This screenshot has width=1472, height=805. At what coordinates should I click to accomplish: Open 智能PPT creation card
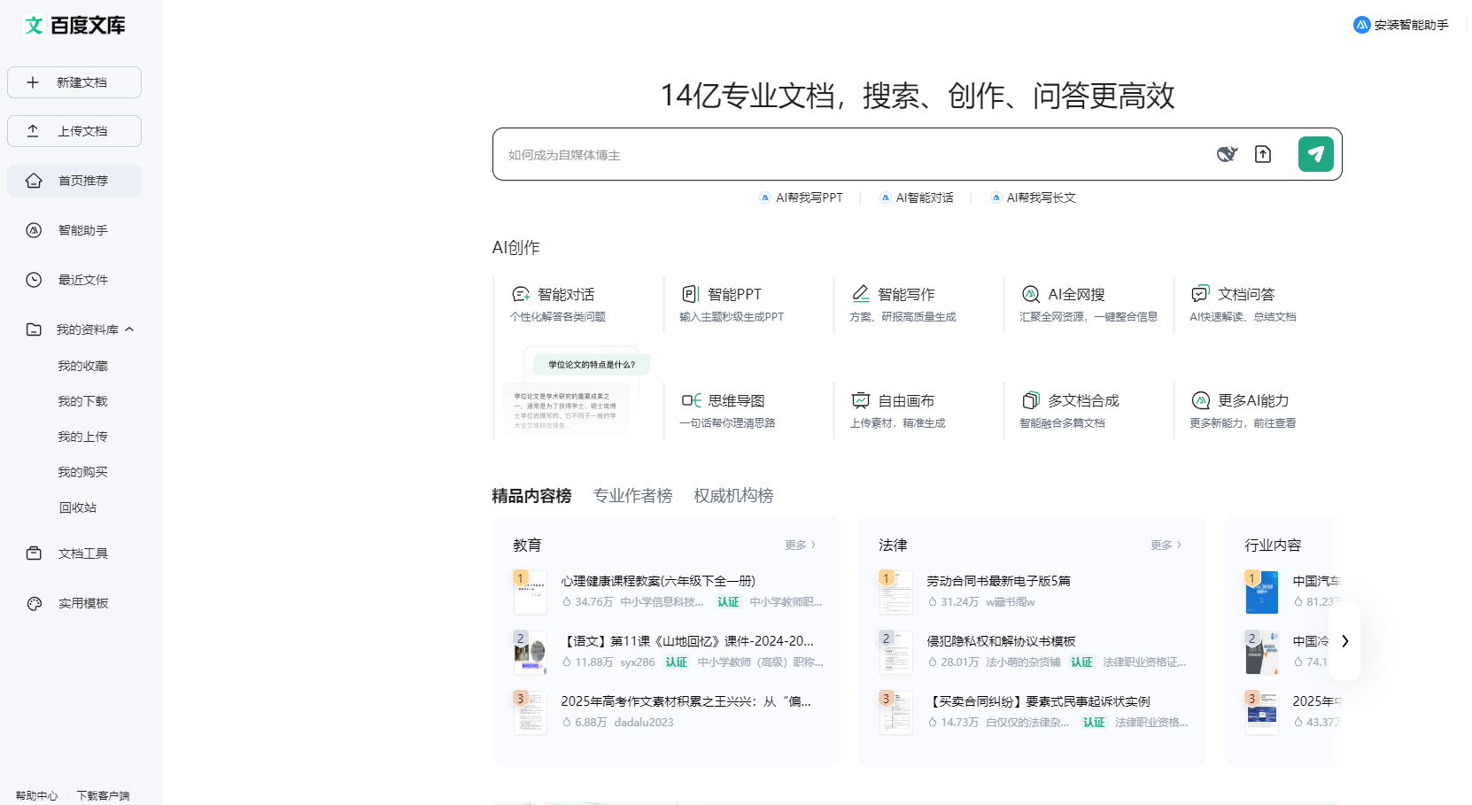pos(747,304)
